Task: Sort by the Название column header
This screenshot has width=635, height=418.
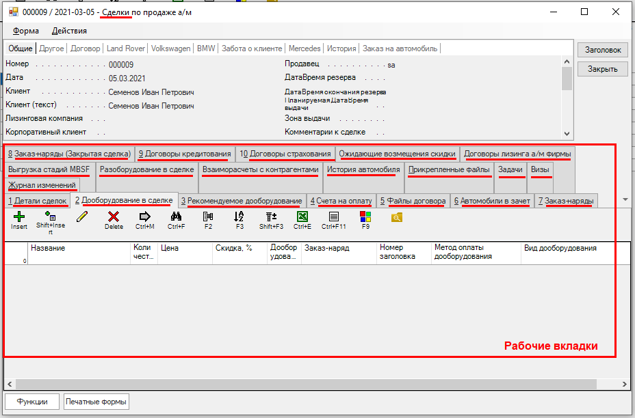Action: tap(79, 249)
